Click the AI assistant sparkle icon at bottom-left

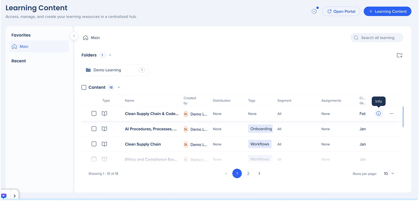4,196
